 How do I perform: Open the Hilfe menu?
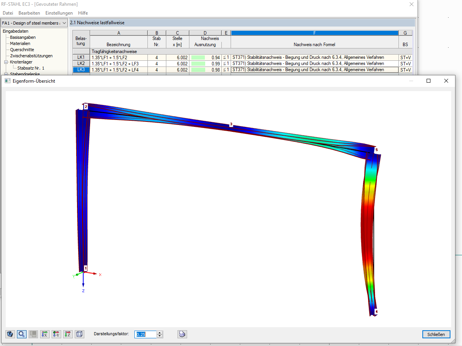(83, 13)
